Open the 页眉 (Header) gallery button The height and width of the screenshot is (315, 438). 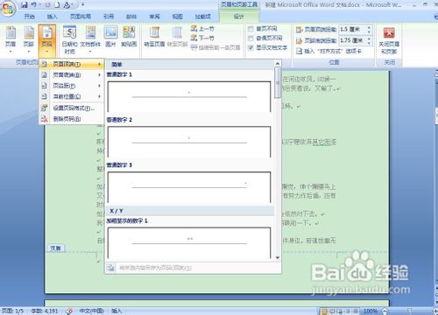click(11, 40)
